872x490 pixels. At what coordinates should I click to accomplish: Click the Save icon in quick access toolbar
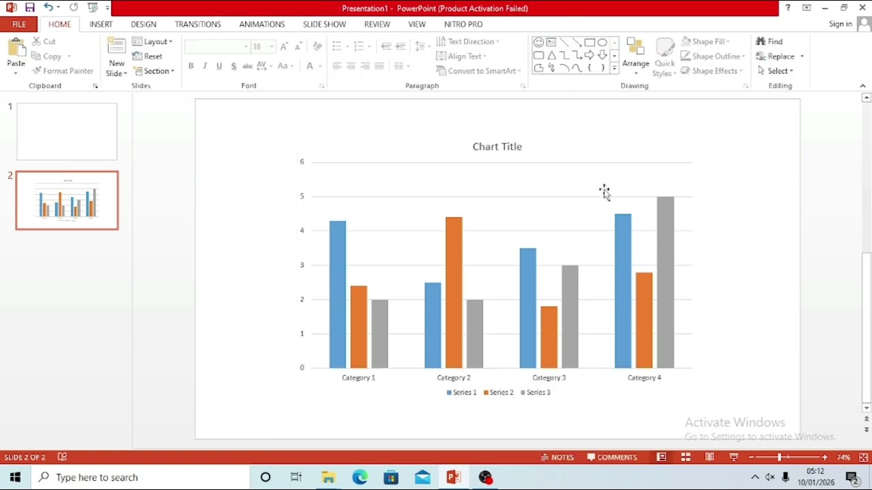(x=29, y=7)
